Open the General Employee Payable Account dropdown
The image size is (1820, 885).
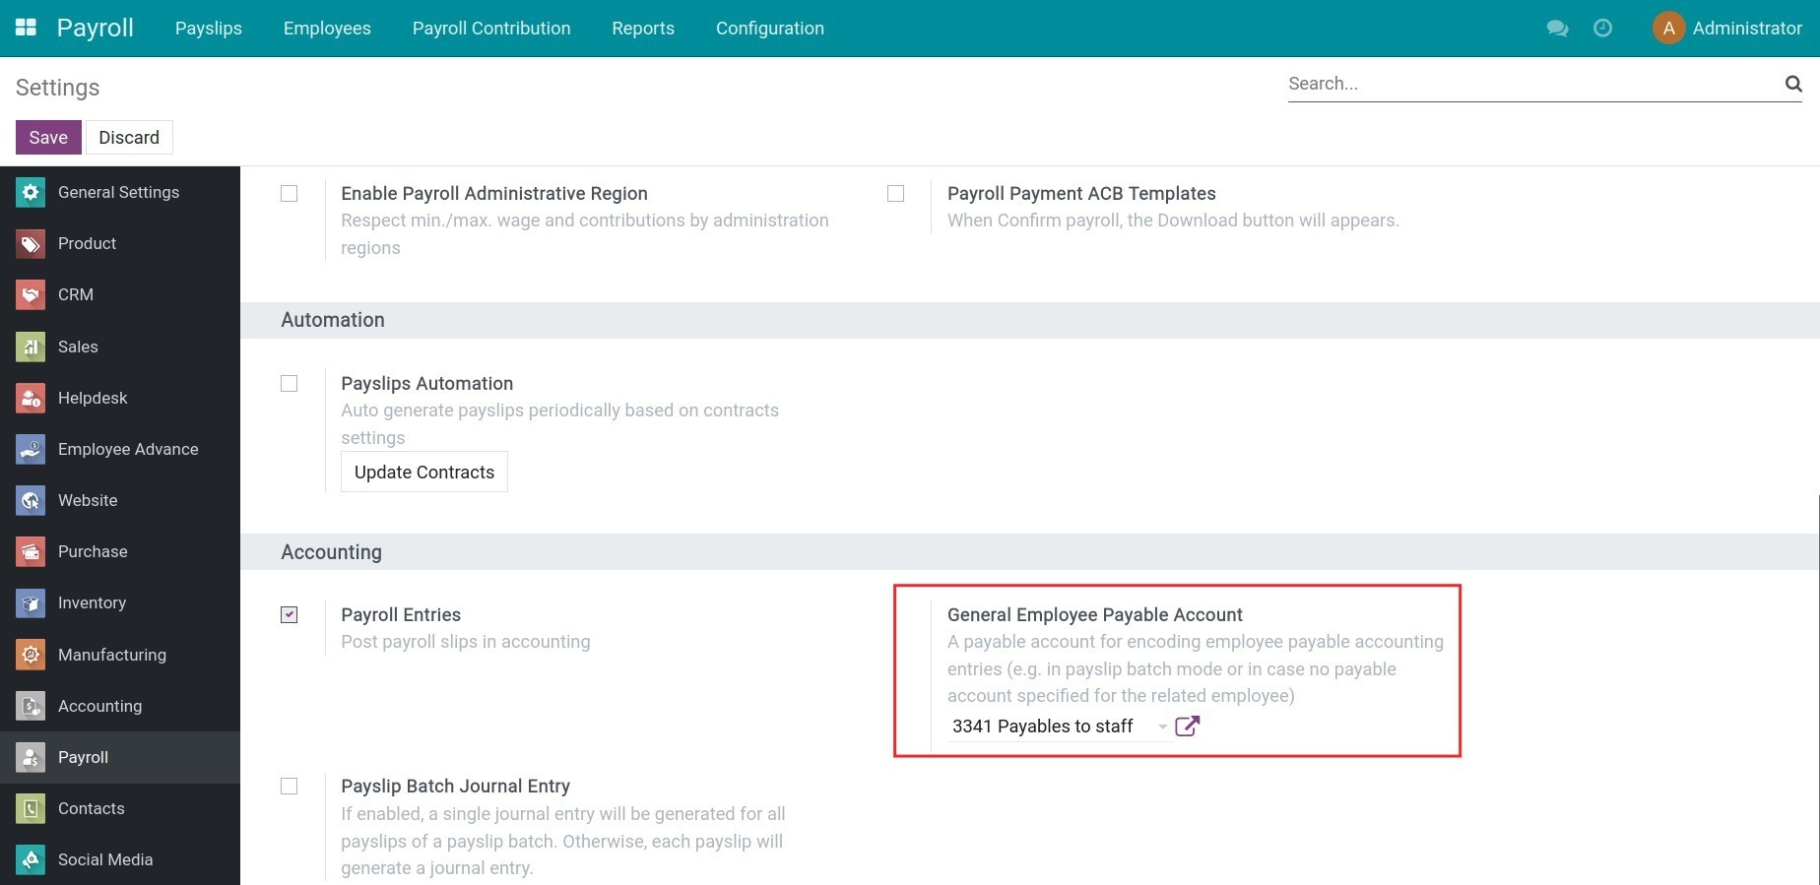(1162, 727)
